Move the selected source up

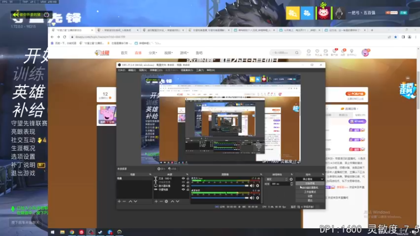click(x=173, y=201)
